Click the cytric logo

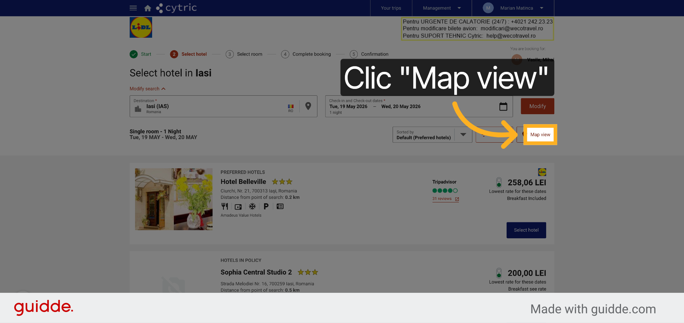[176, 8]
